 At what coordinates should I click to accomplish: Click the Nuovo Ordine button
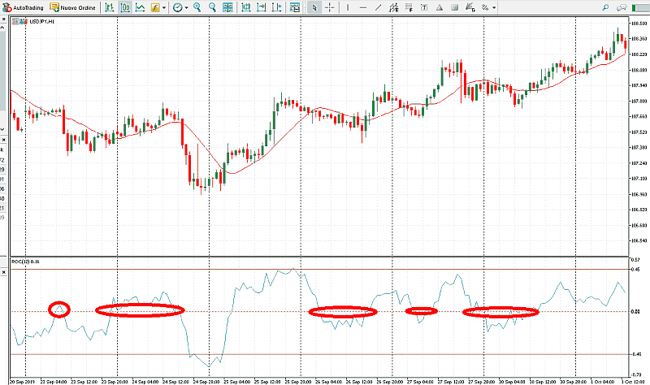pos(73,7)
